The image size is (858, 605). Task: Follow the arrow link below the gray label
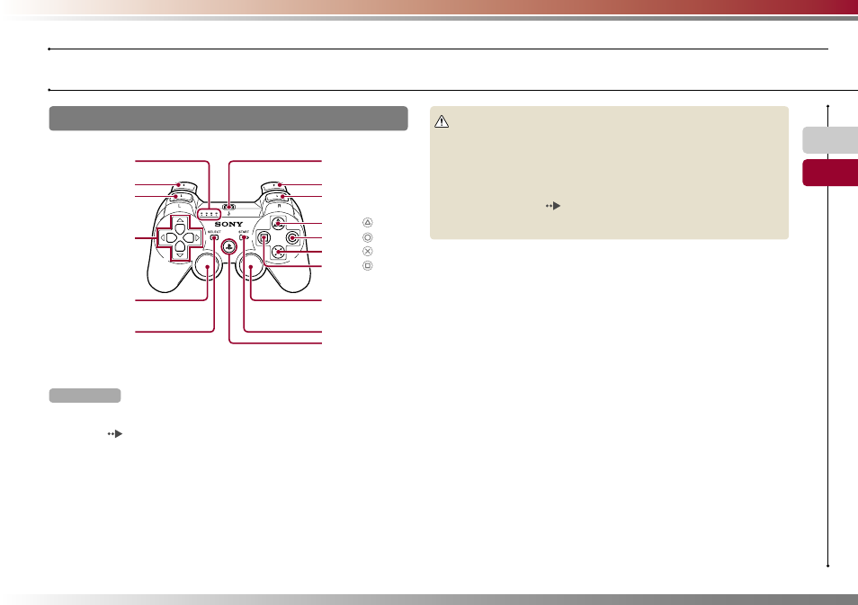tap(115, 434)
